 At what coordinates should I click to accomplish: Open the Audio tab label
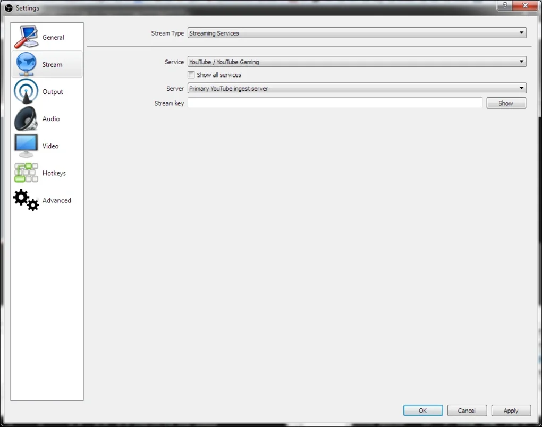tap(51, 119)
